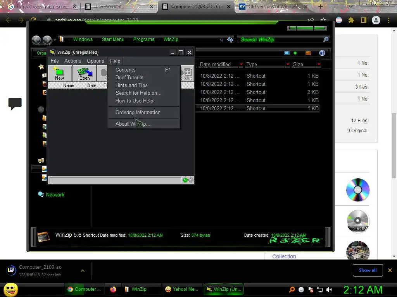Click the blue help question mark icon
The image size is (397, 297).
click(322, 53)
